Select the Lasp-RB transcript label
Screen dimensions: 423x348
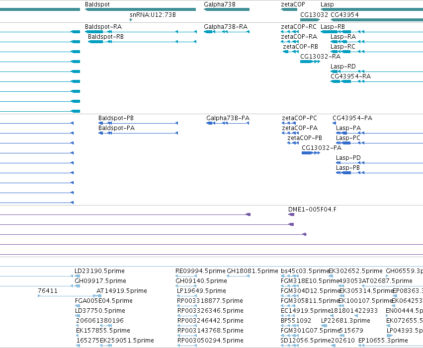point(333,27)
